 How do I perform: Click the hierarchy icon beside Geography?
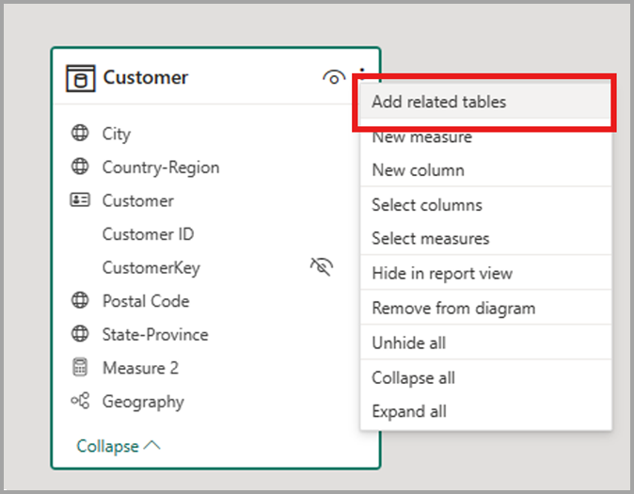(x=80, y=401)
